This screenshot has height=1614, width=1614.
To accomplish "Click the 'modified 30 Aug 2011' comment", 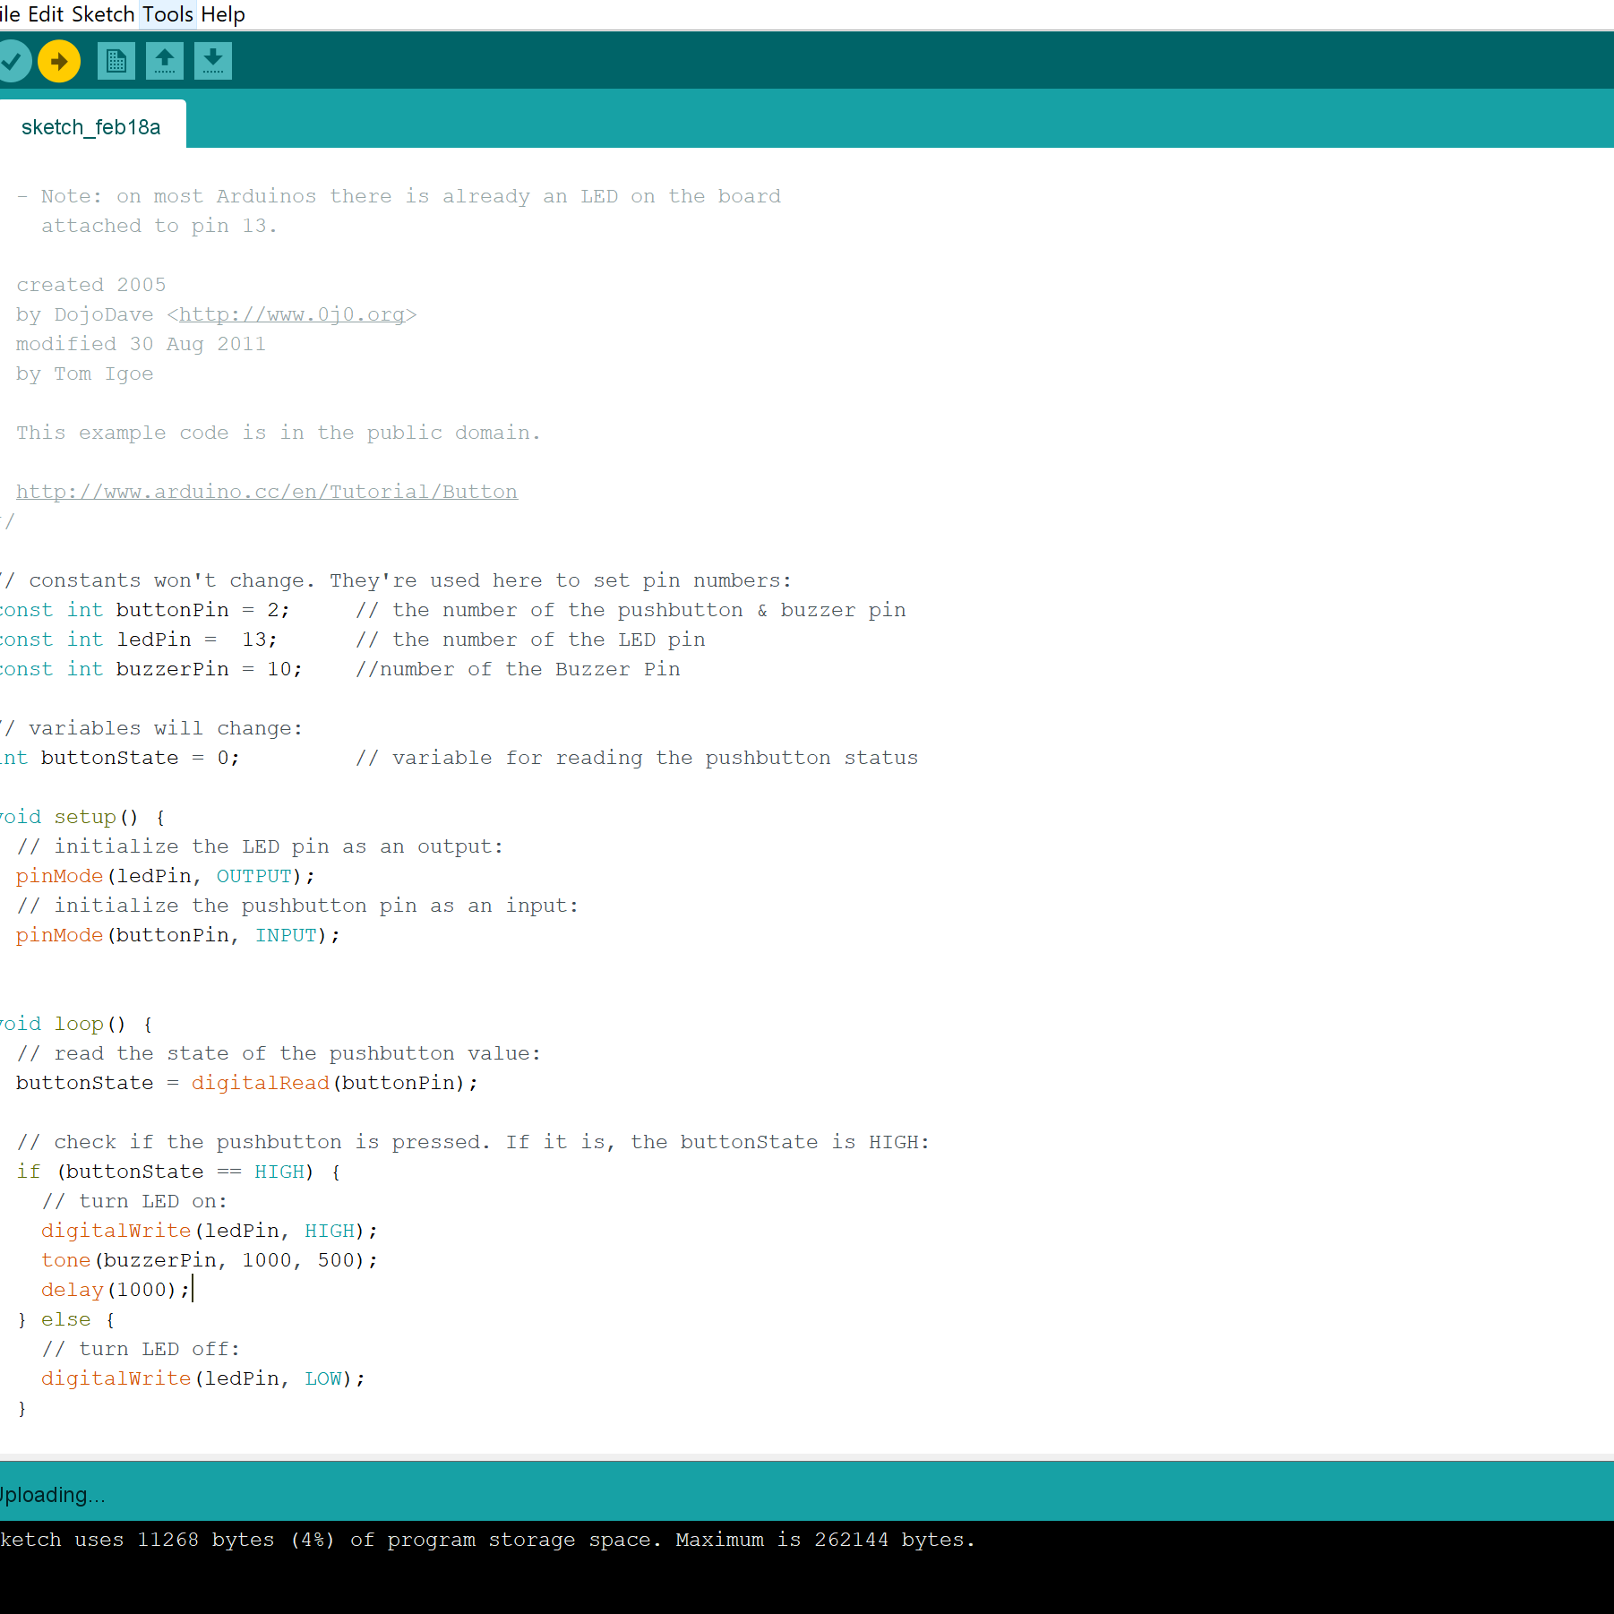I will point(141,344).
